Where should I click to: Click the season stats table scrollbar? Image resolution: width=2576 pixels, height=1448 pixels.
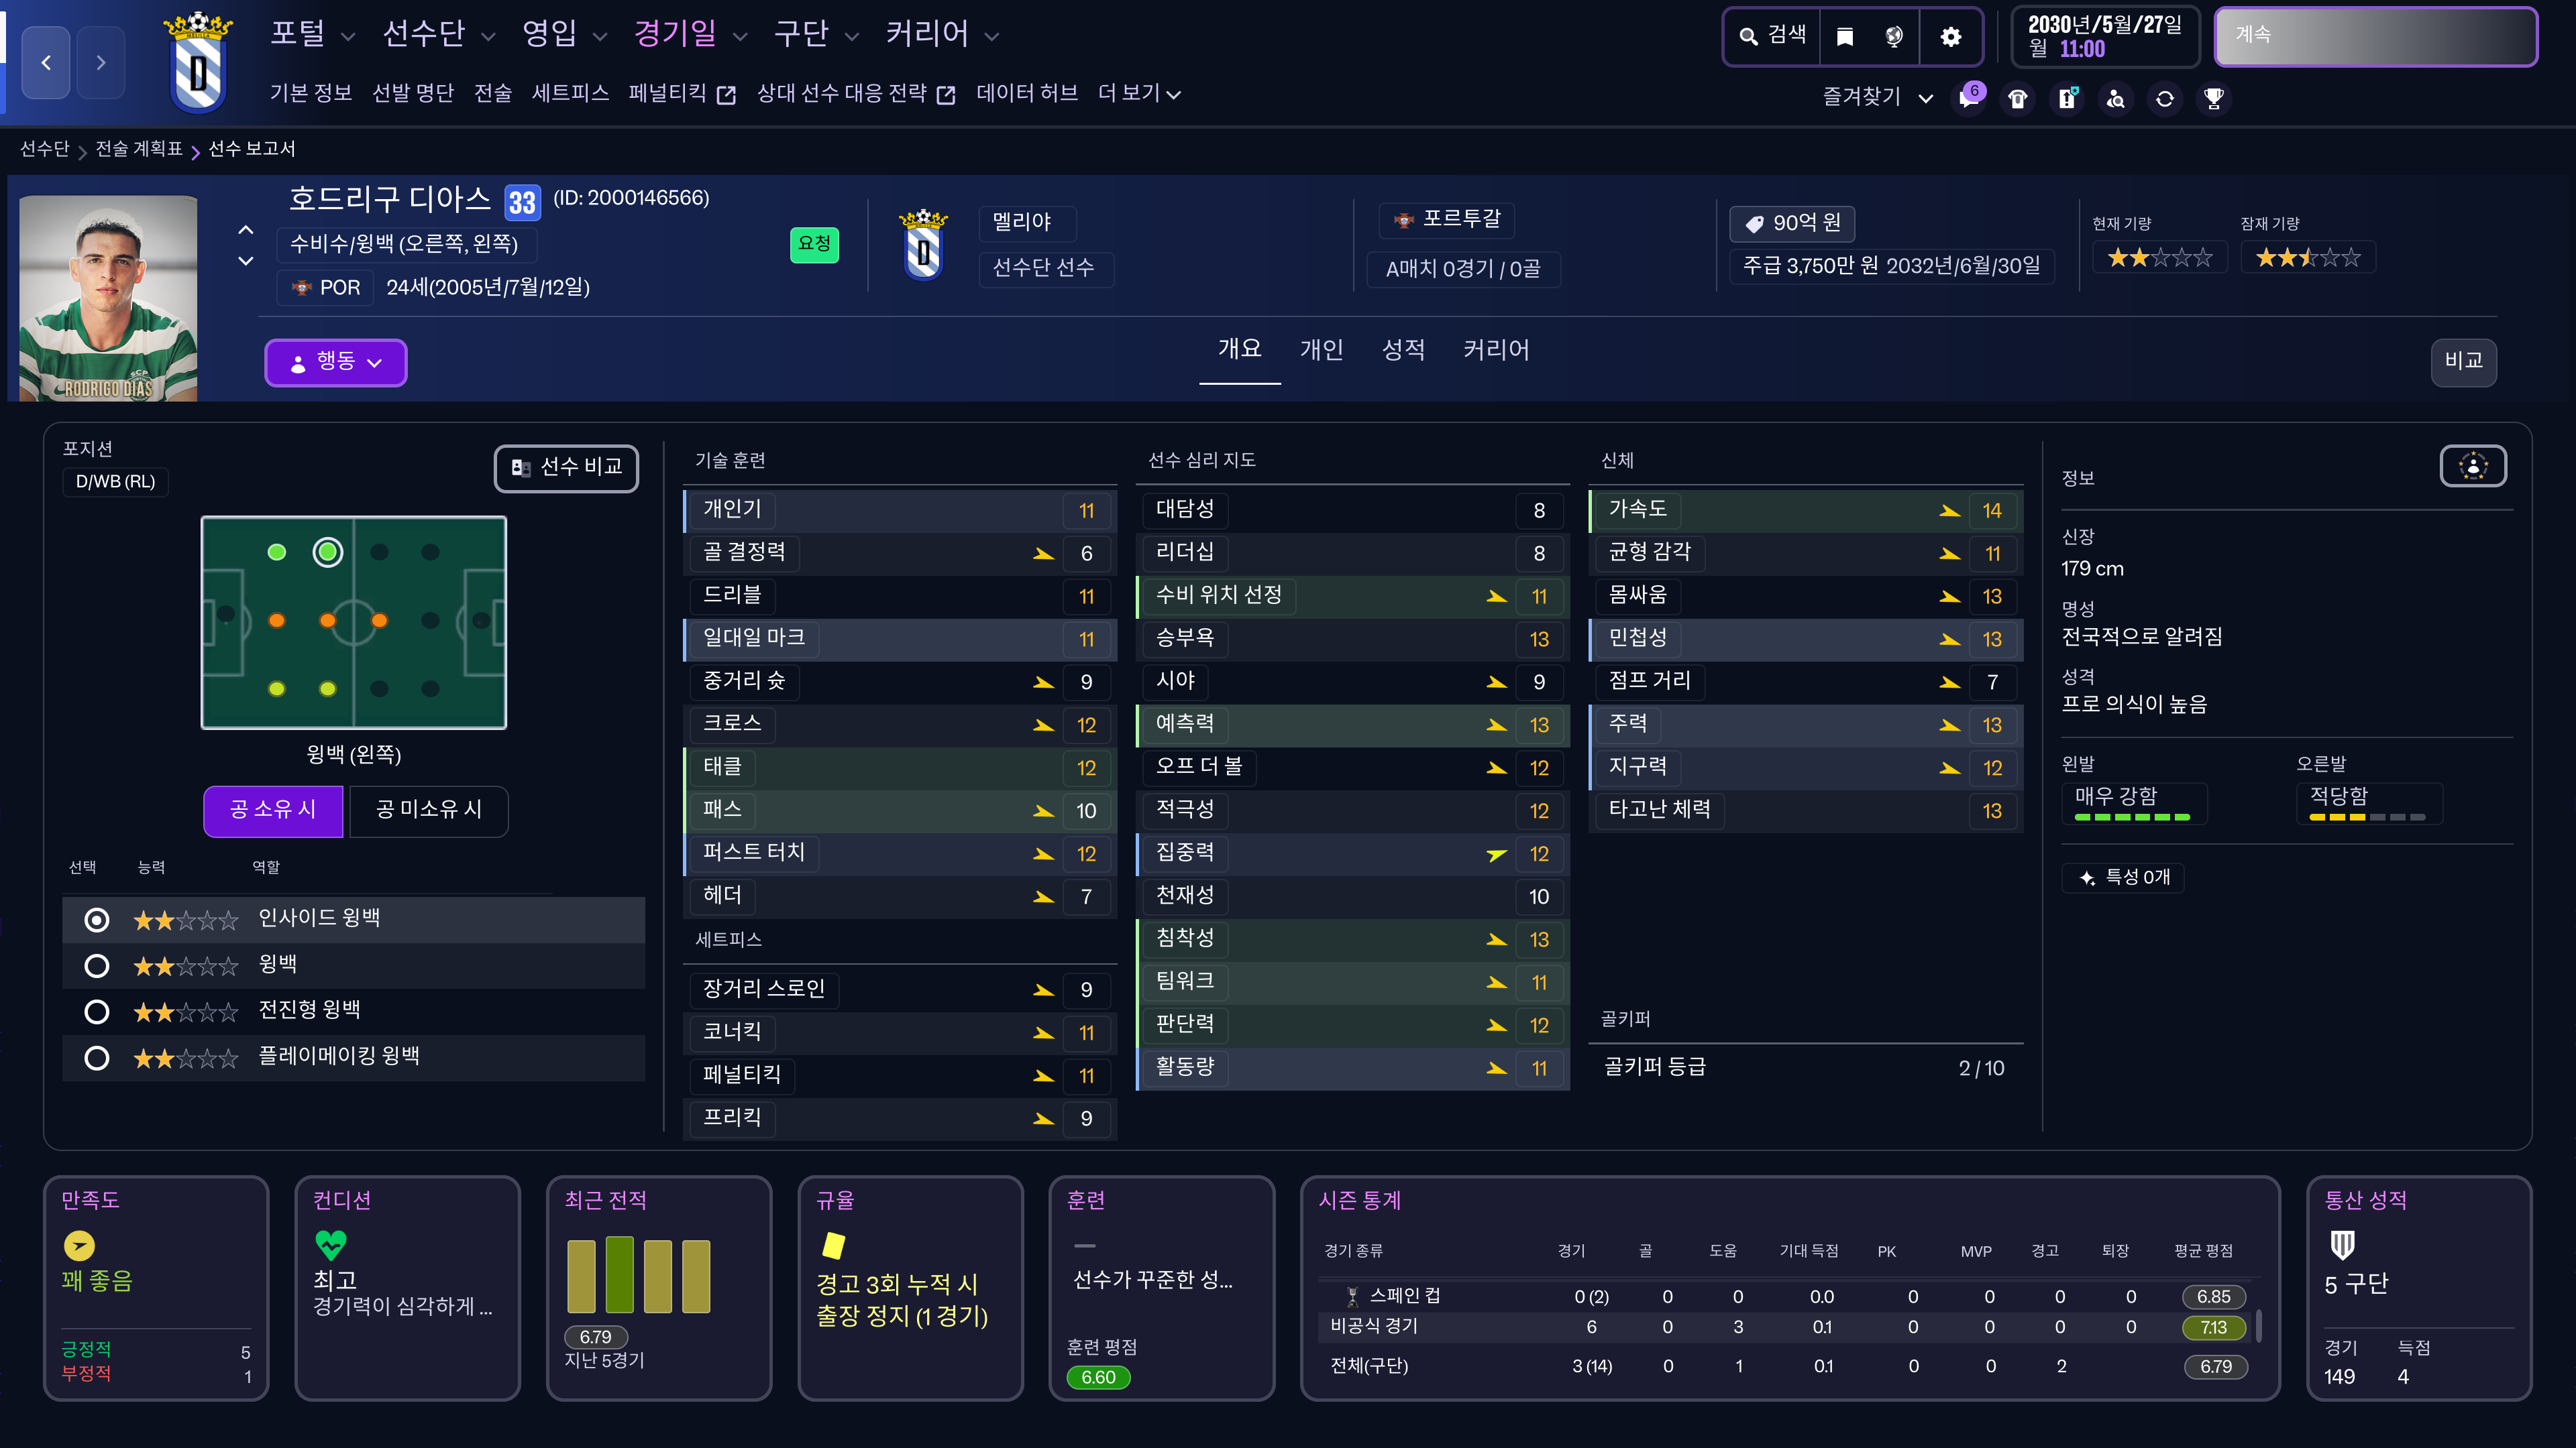2259,1325
